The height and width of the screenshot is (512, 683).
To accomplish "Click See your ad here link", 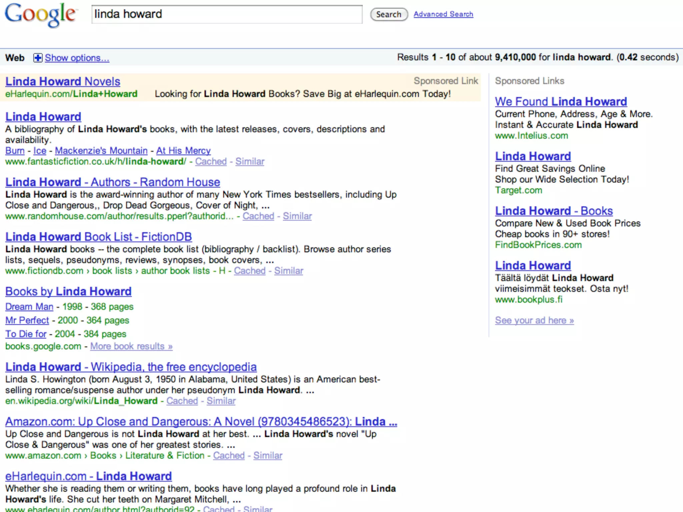I will [534, 320].
